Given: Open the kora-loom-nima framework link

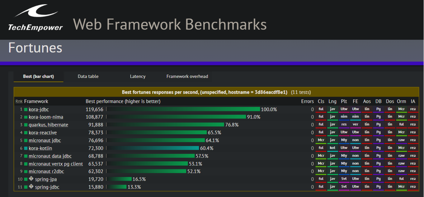Looking at the screenshot, I should coord(46,117).
